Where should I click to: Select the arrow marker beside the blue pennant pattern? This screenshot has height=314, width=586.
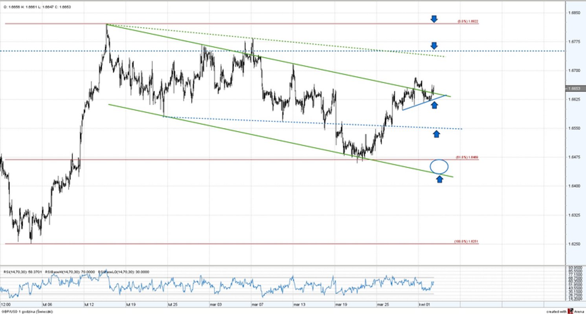tap(434, 105)
